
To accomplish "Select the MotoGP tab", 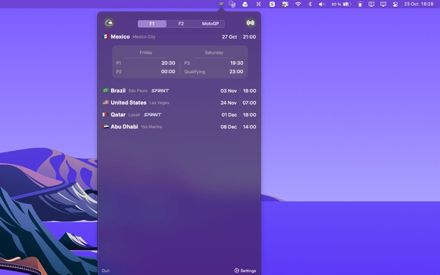I will [x=210, y=24].
